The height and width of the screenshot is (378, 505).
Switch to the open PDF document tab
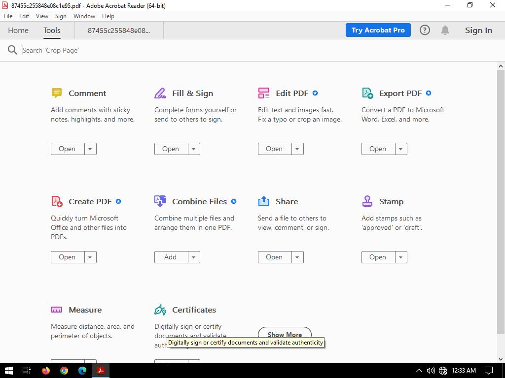coord(119,31)
